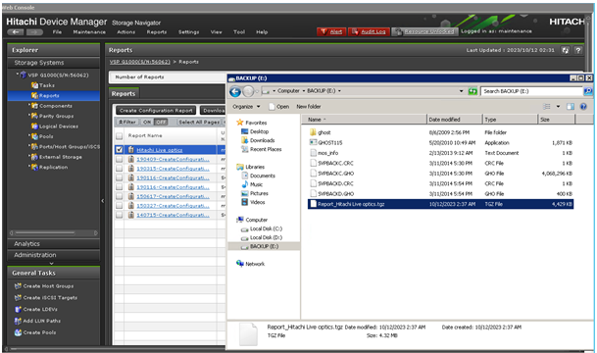
Task: Switch to the Reports tab
Action: [x=124, y=94]
